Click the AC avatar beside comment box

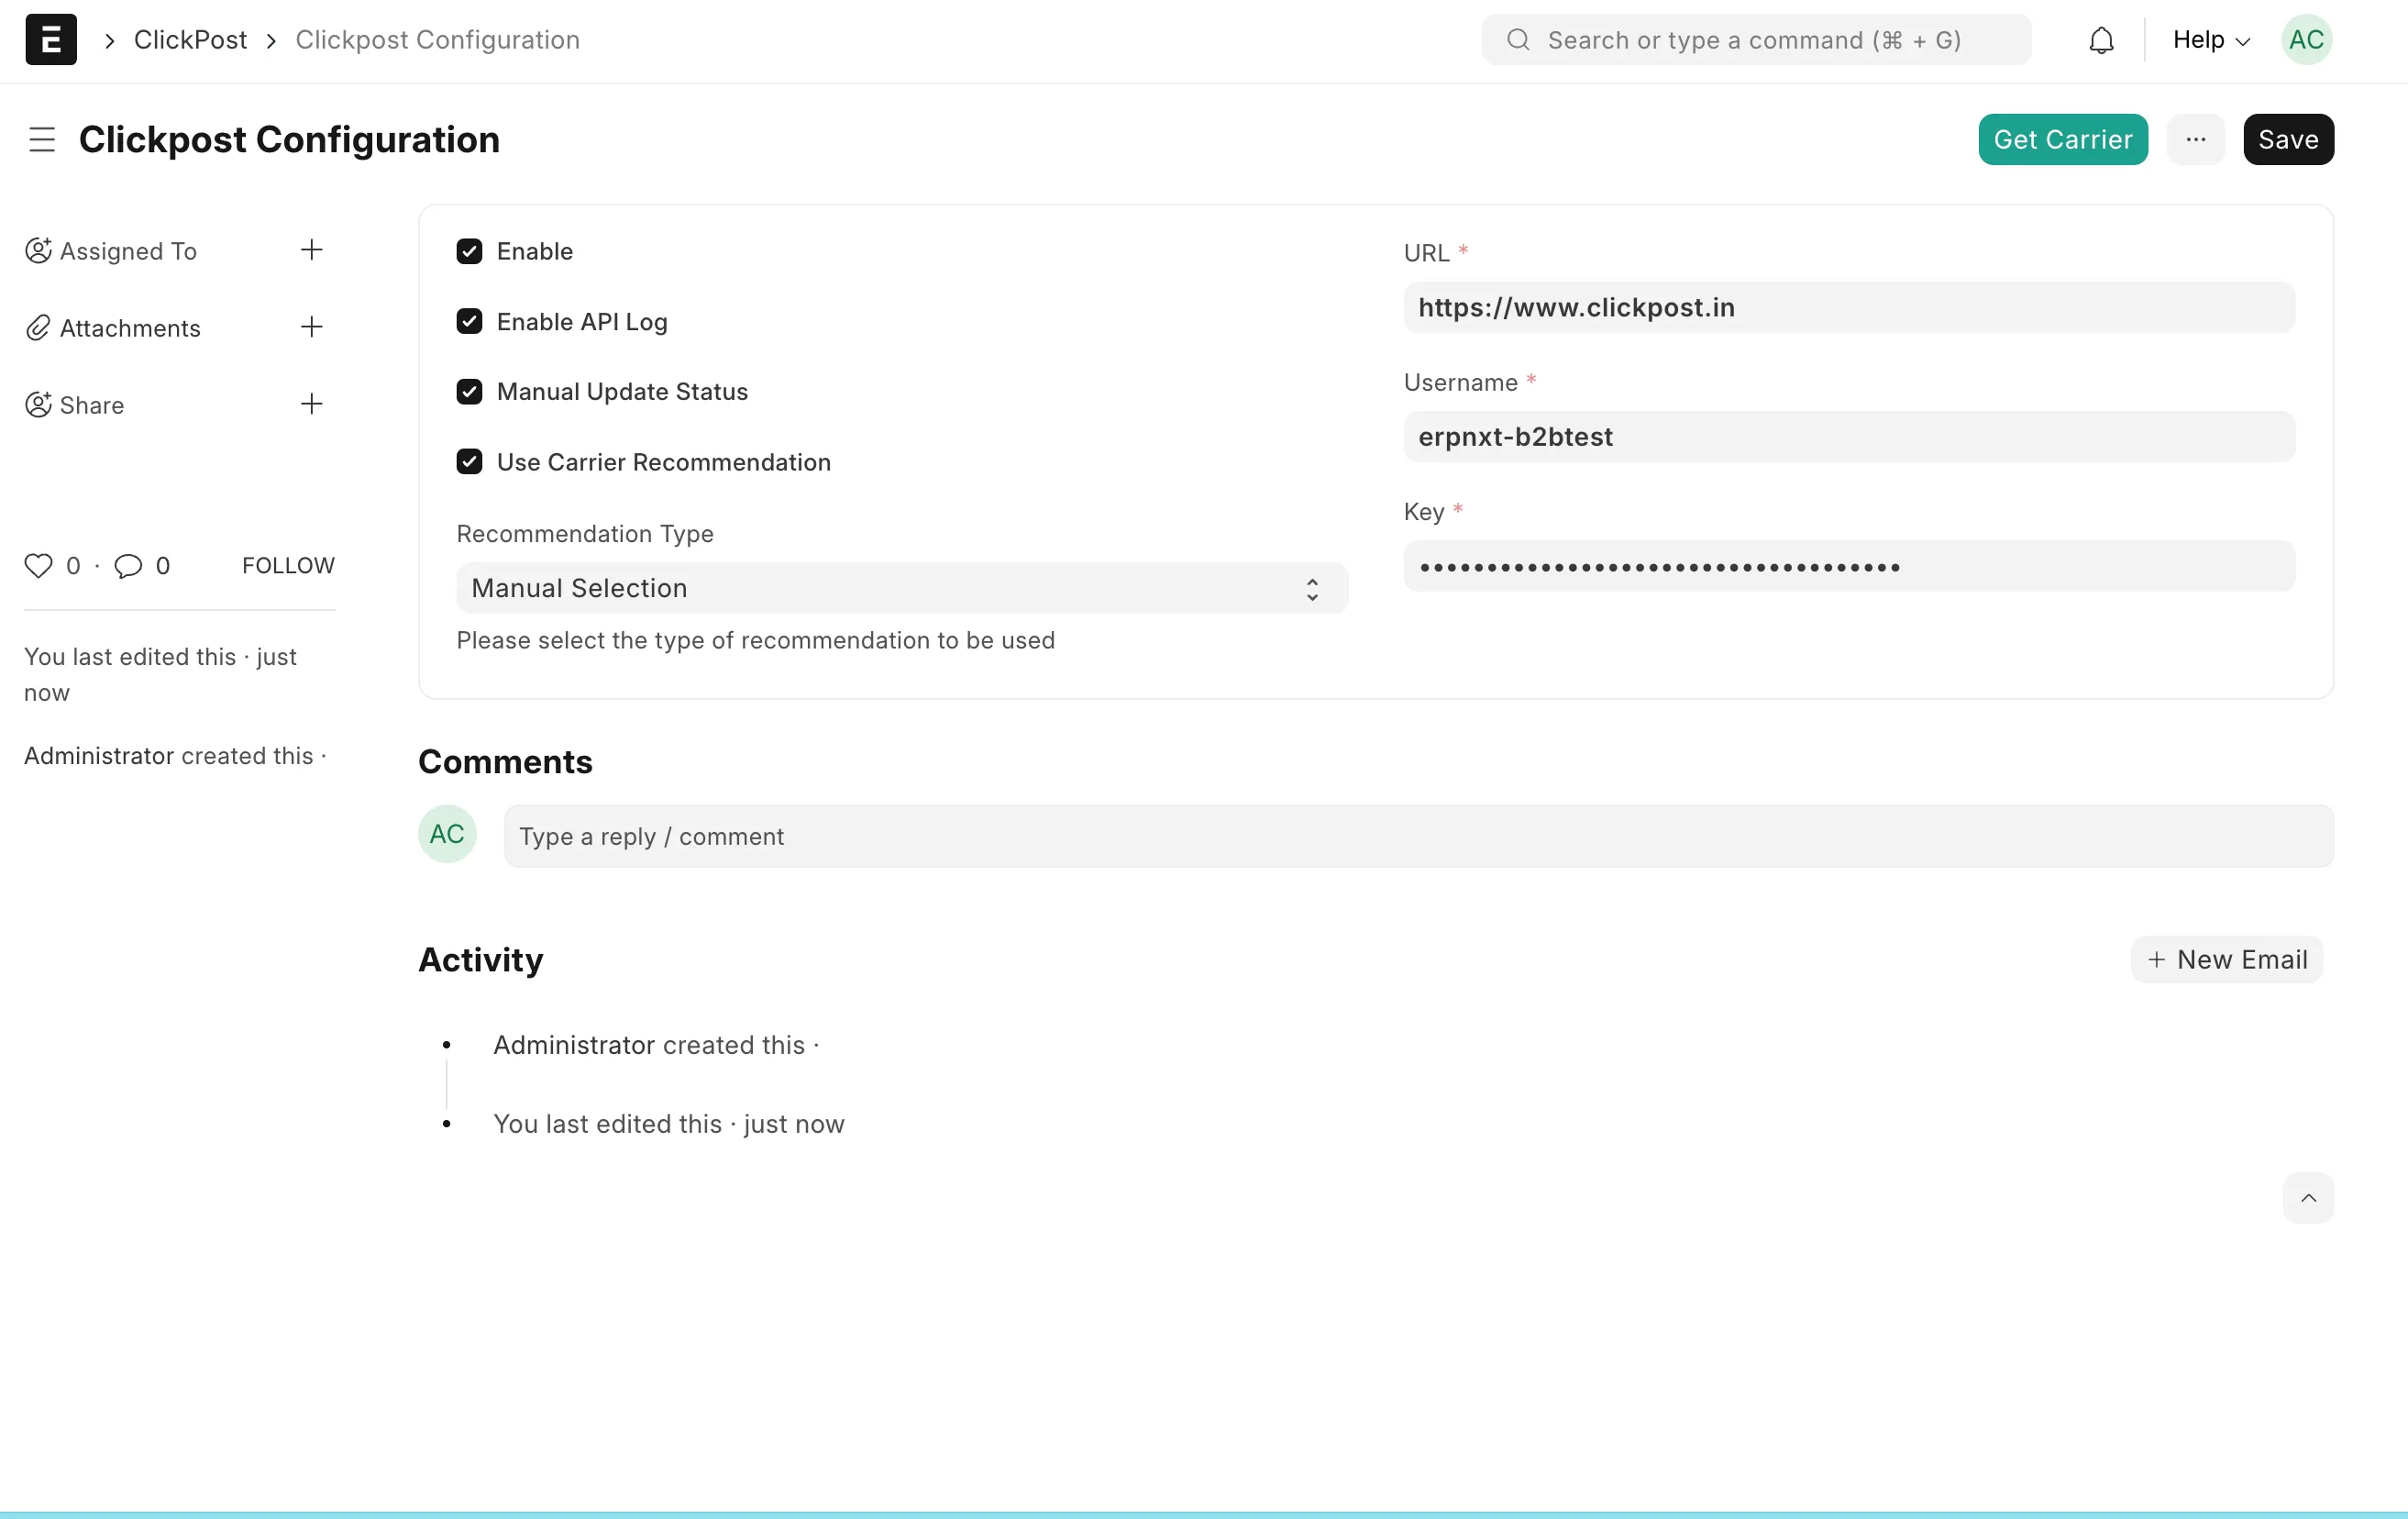point(447,834)
